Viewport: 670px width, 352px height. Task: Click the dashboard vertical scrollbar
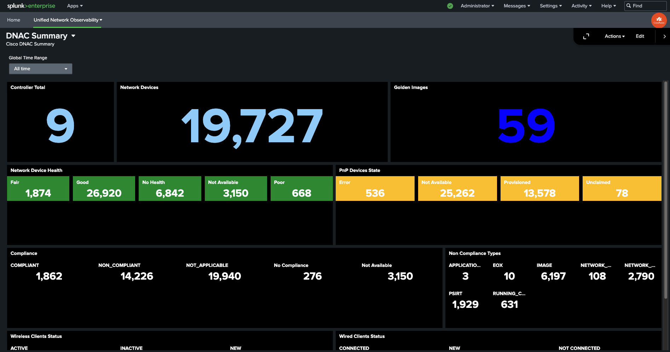665,191
